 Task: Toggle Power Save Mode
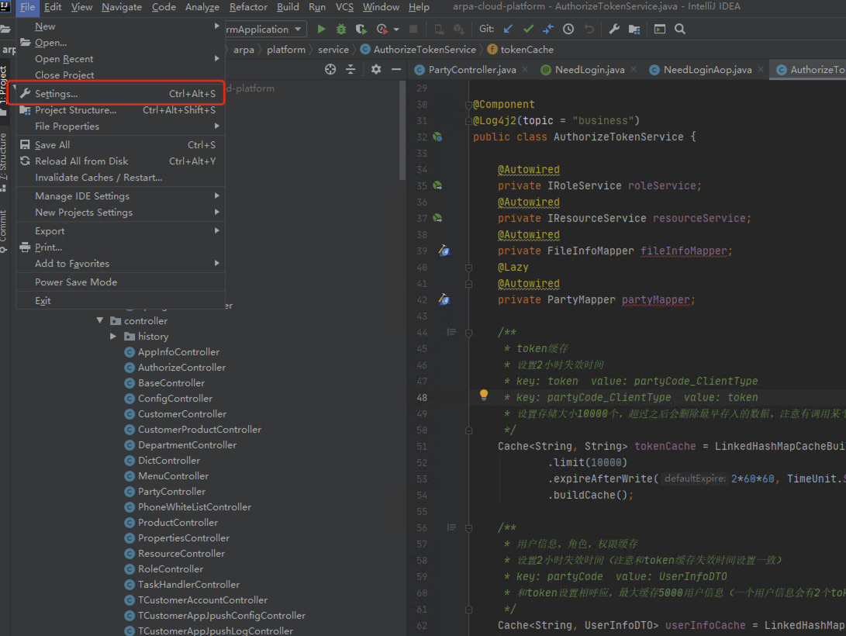click(x=120, y=282)
